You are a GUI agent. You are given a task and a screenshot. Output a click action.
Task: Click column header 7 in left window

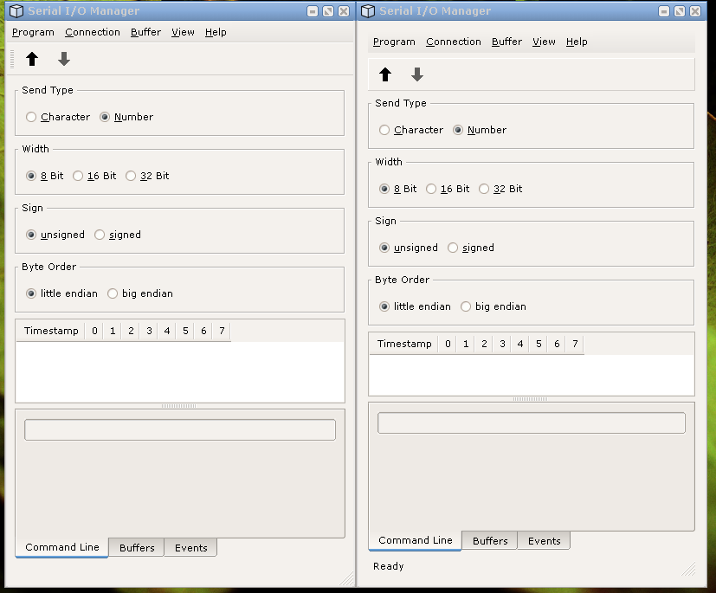[x=222, y=331]
